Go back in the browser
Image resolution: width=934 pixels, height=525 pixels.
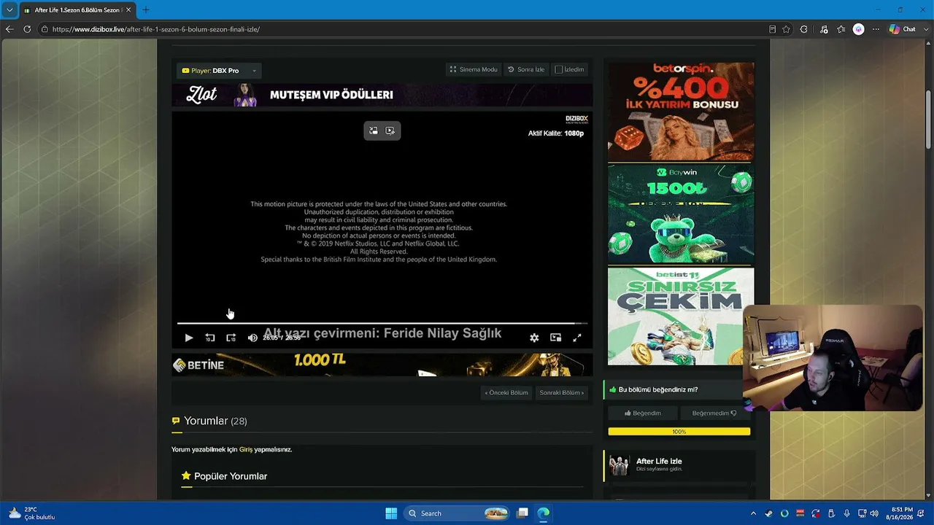9,29
